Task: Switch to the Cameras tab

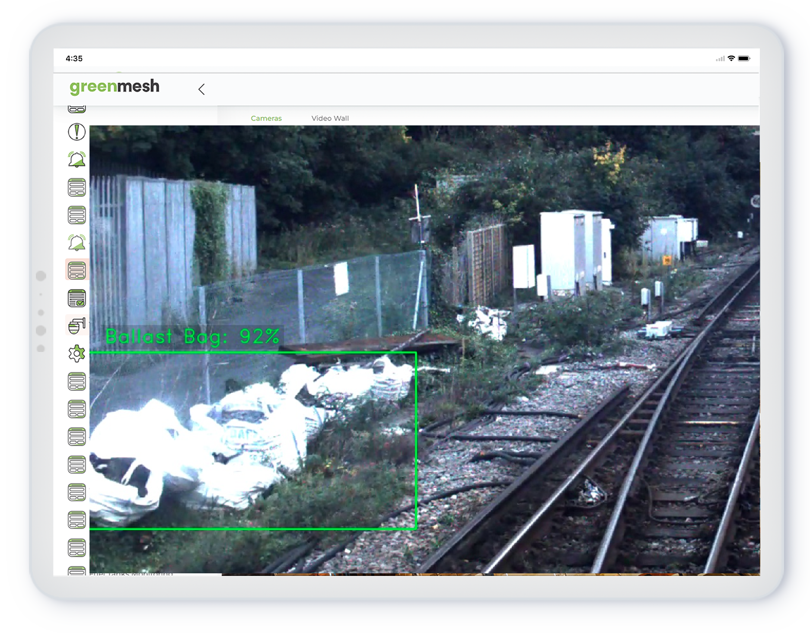Action: tap(266, 118)
